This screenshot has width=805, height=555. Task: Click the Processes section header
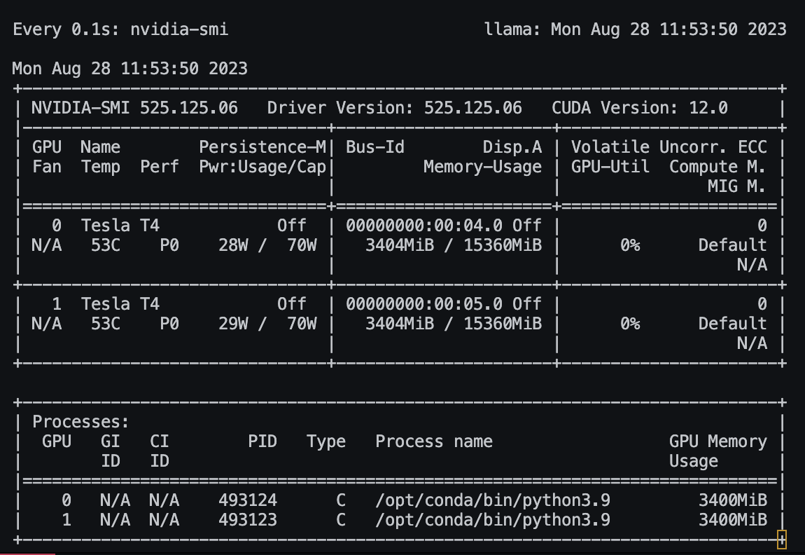79,421
